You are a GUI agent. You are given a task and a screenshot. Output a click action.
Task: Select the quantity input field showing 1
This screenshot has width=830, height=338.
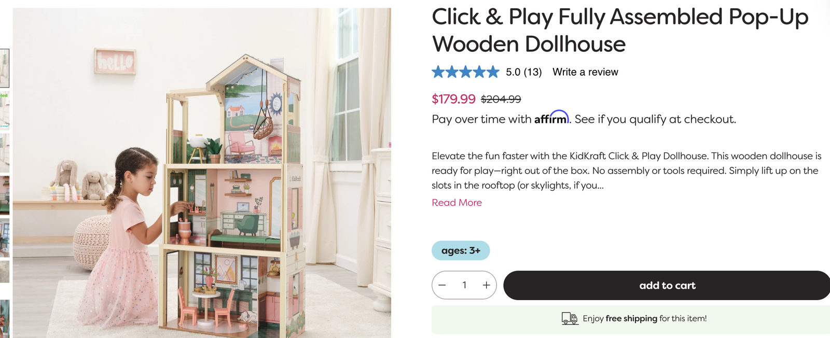(464, 285)
